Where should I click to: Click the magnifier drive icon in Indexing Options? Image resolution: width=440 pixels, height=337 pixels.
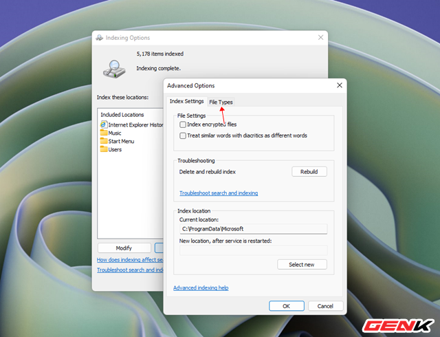point(114,69)
